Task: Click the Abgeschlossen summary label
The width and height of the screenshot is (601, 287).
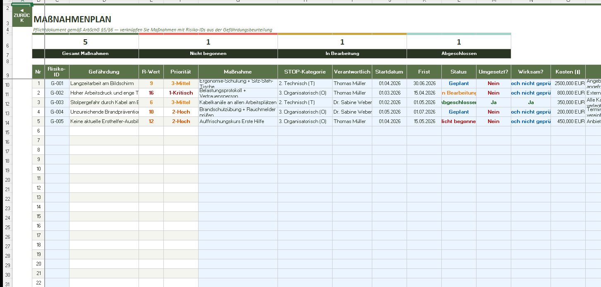Action: [x=459, y=54]
